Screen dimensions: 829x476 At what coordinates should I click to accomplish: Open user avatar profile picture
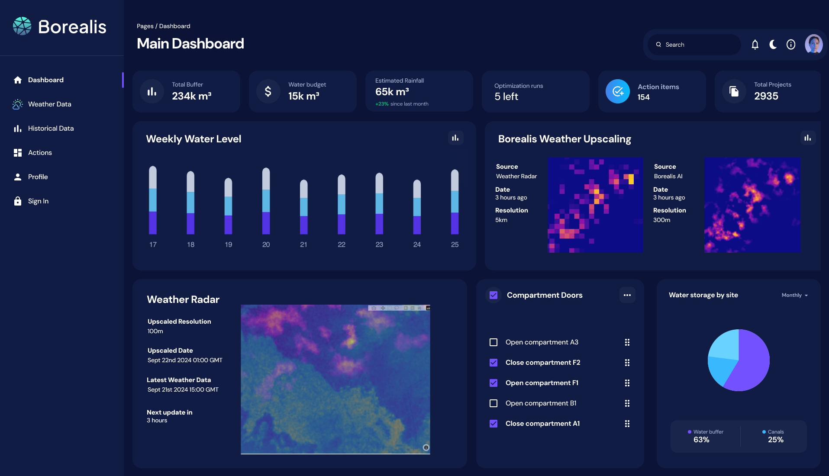[x=814, y=44]
